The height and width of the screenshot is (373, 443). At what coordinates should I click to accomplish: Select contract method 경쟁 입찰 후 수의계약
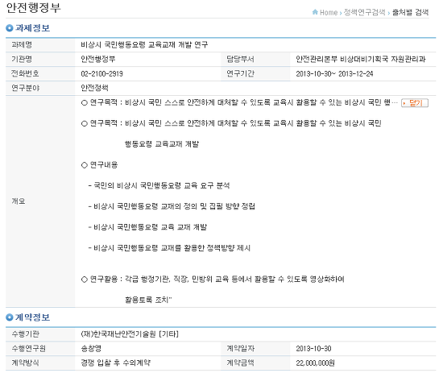tap(115, 363)
